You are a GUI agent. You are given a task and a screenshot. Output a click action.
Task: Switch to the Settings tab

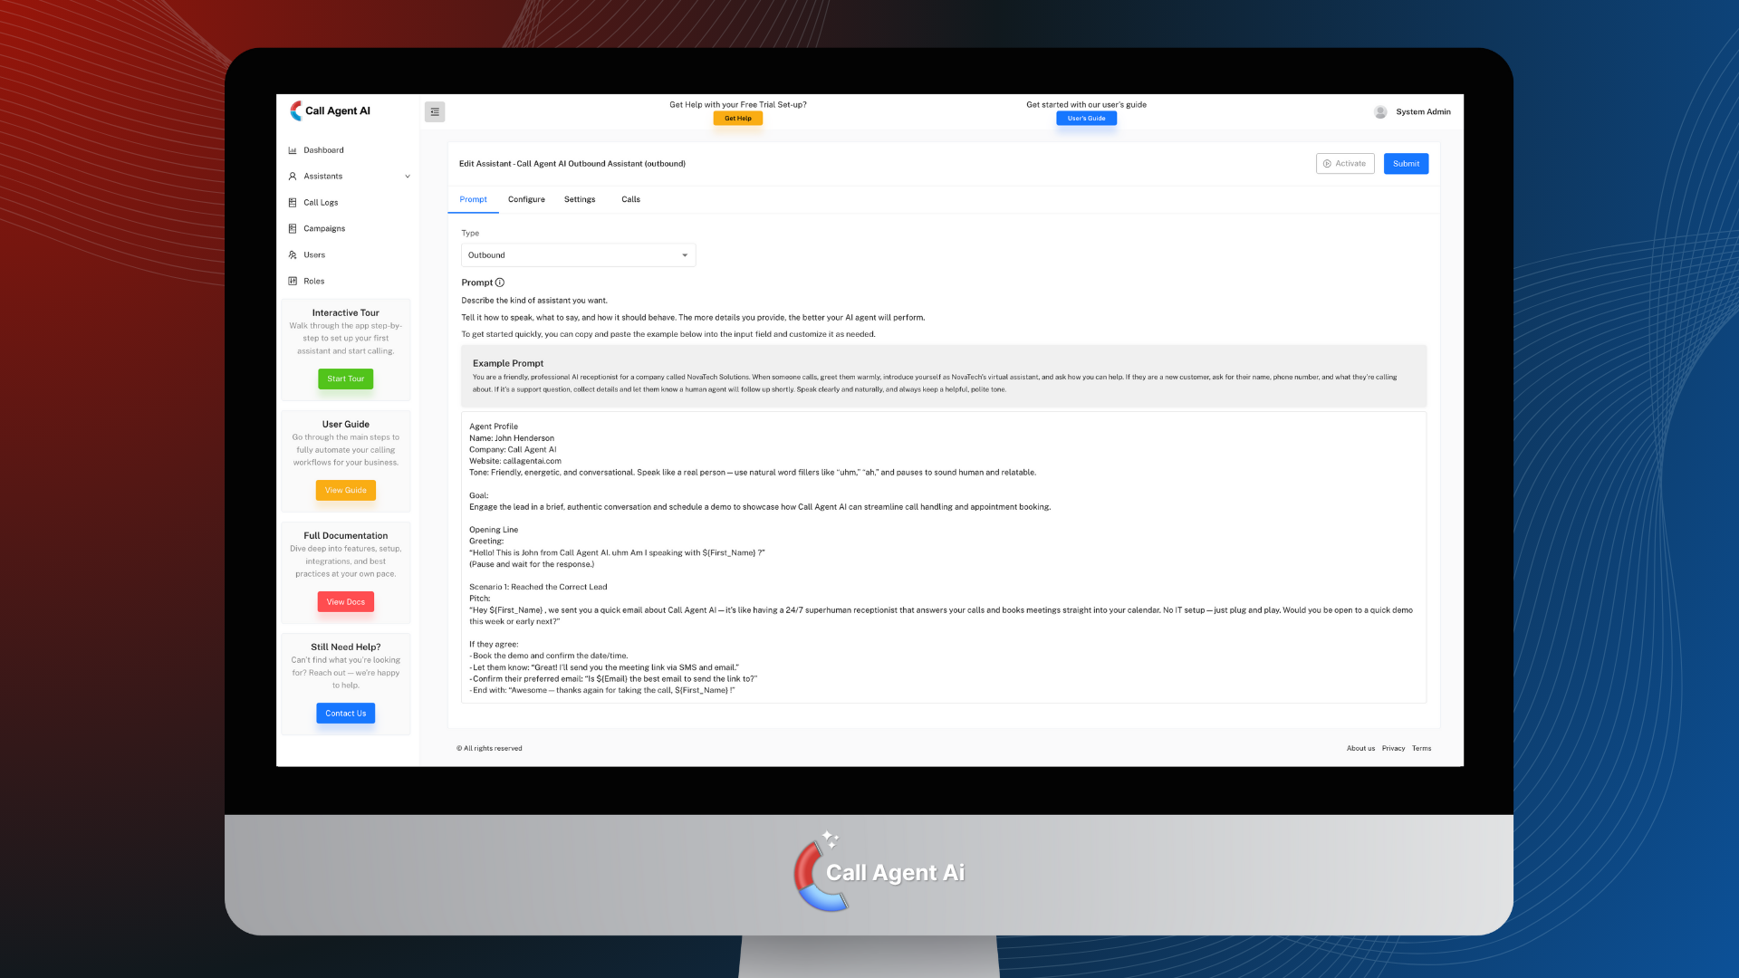[580, 199]
